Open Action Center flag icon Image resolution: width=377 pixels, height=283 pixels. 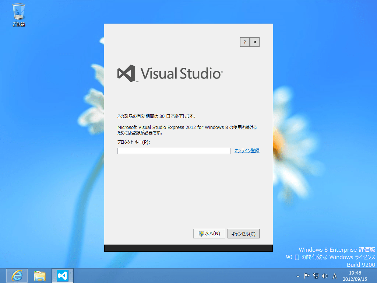[307, 276]
